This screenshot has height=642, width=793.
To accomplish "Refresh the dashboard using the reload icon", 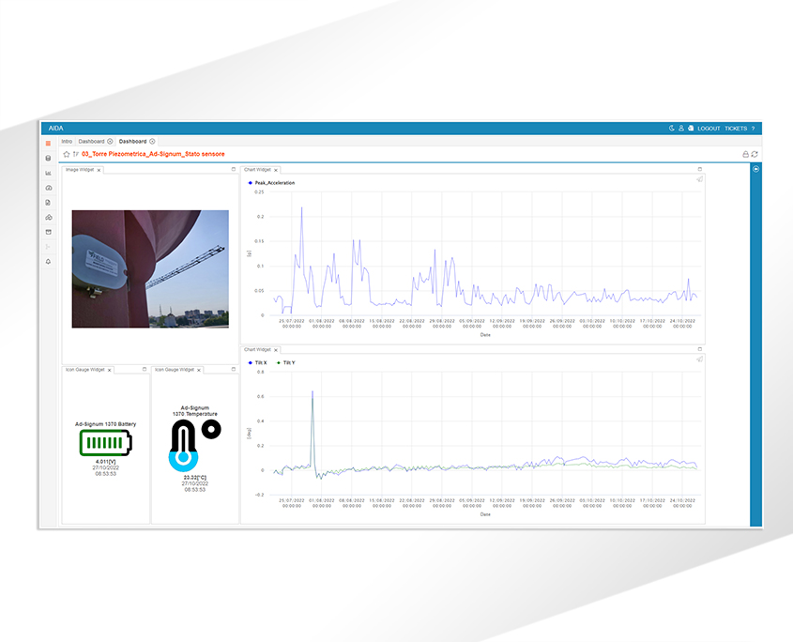I will tap(755, 154).
